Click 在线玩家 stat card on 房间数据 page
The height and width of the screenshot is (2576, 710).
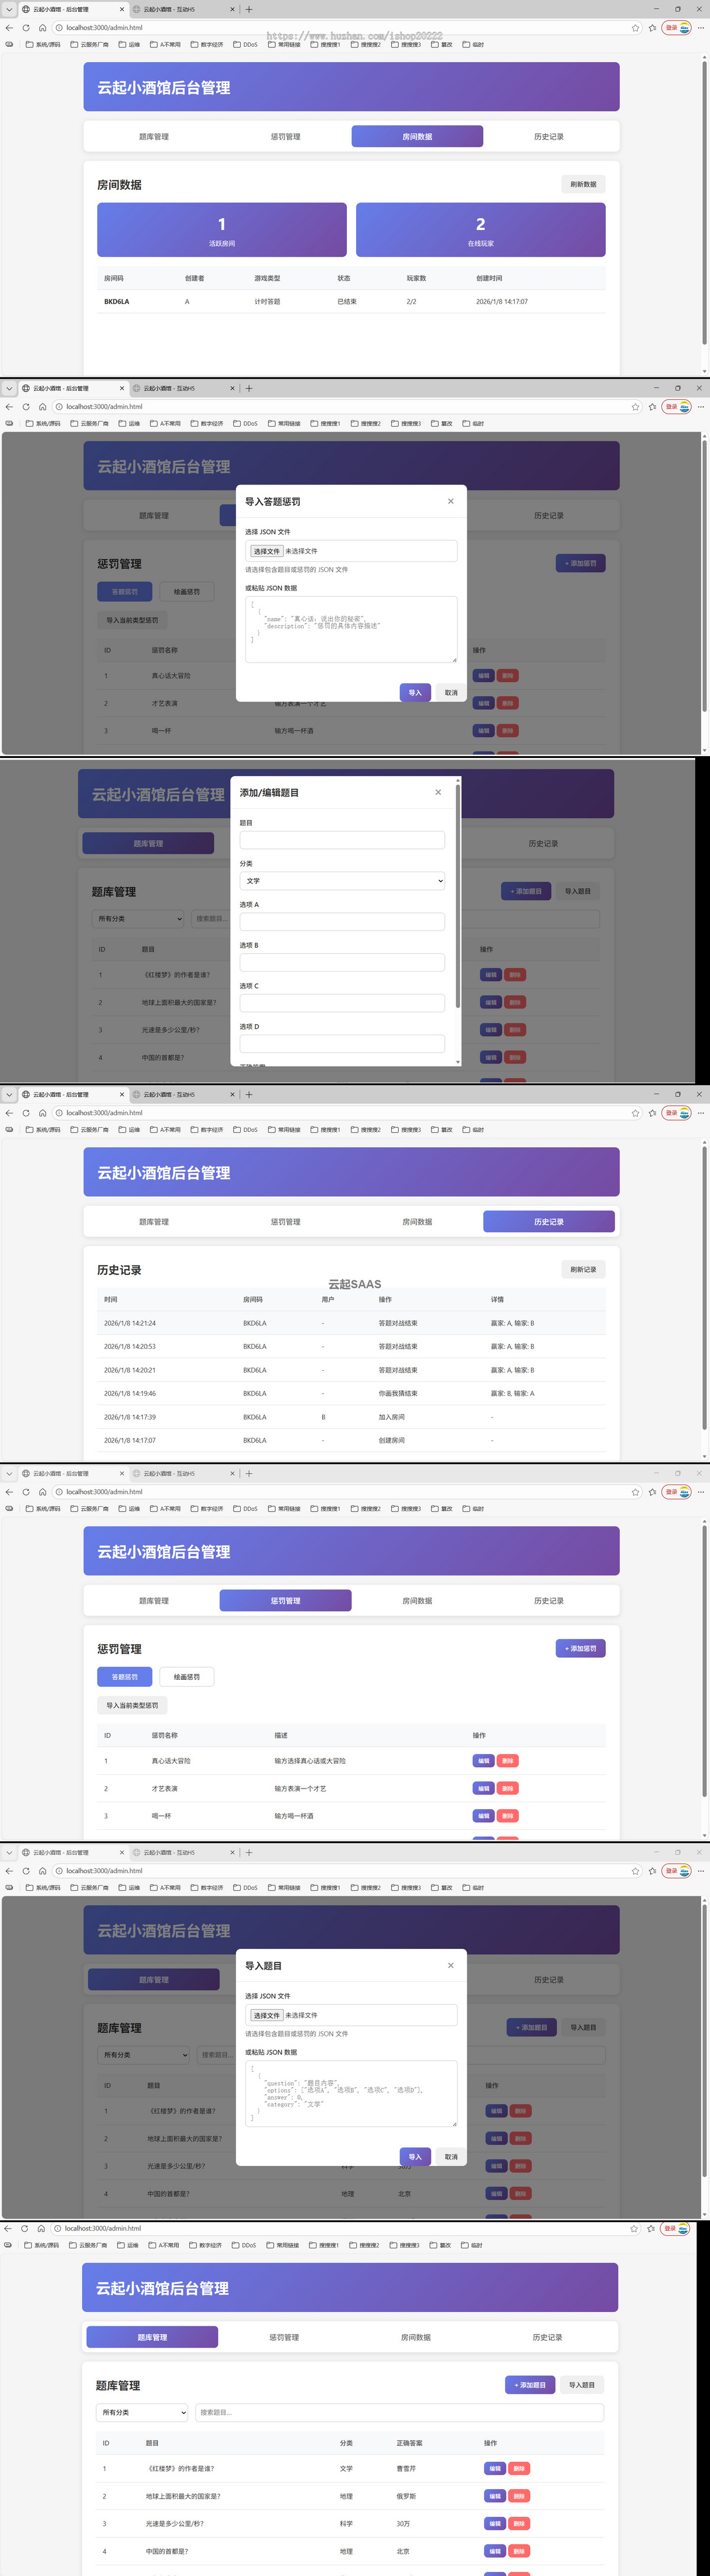click(x=481, y=230)
